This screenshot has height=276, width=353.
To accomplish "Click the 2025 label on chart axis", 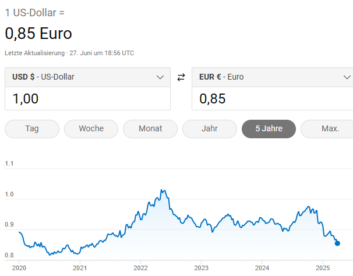I will click(x=322, y=268).
